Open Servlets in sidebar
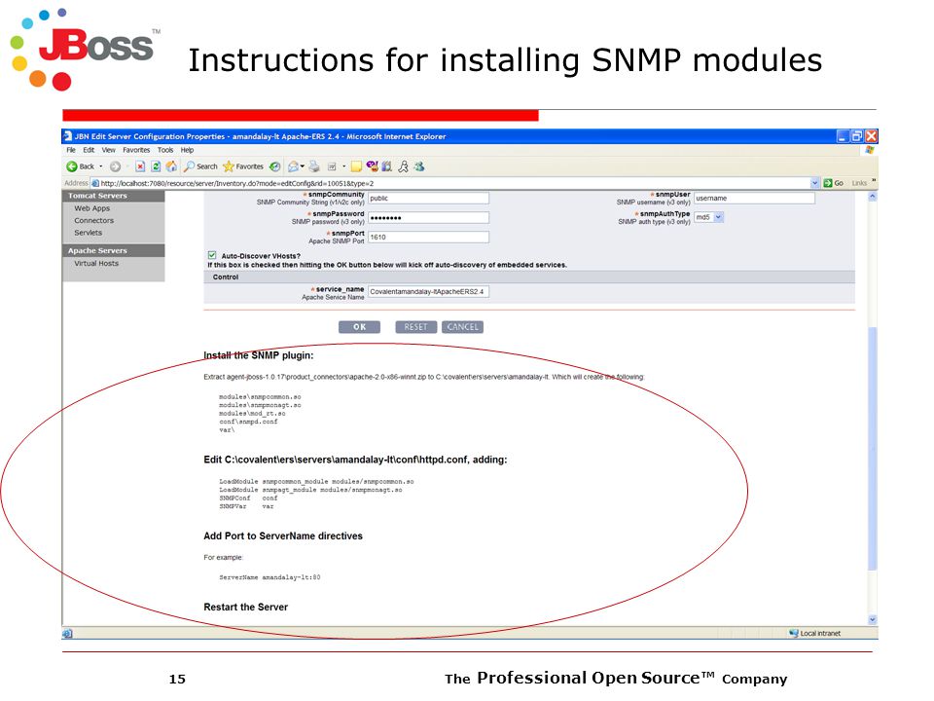 [x=89, y=233]
